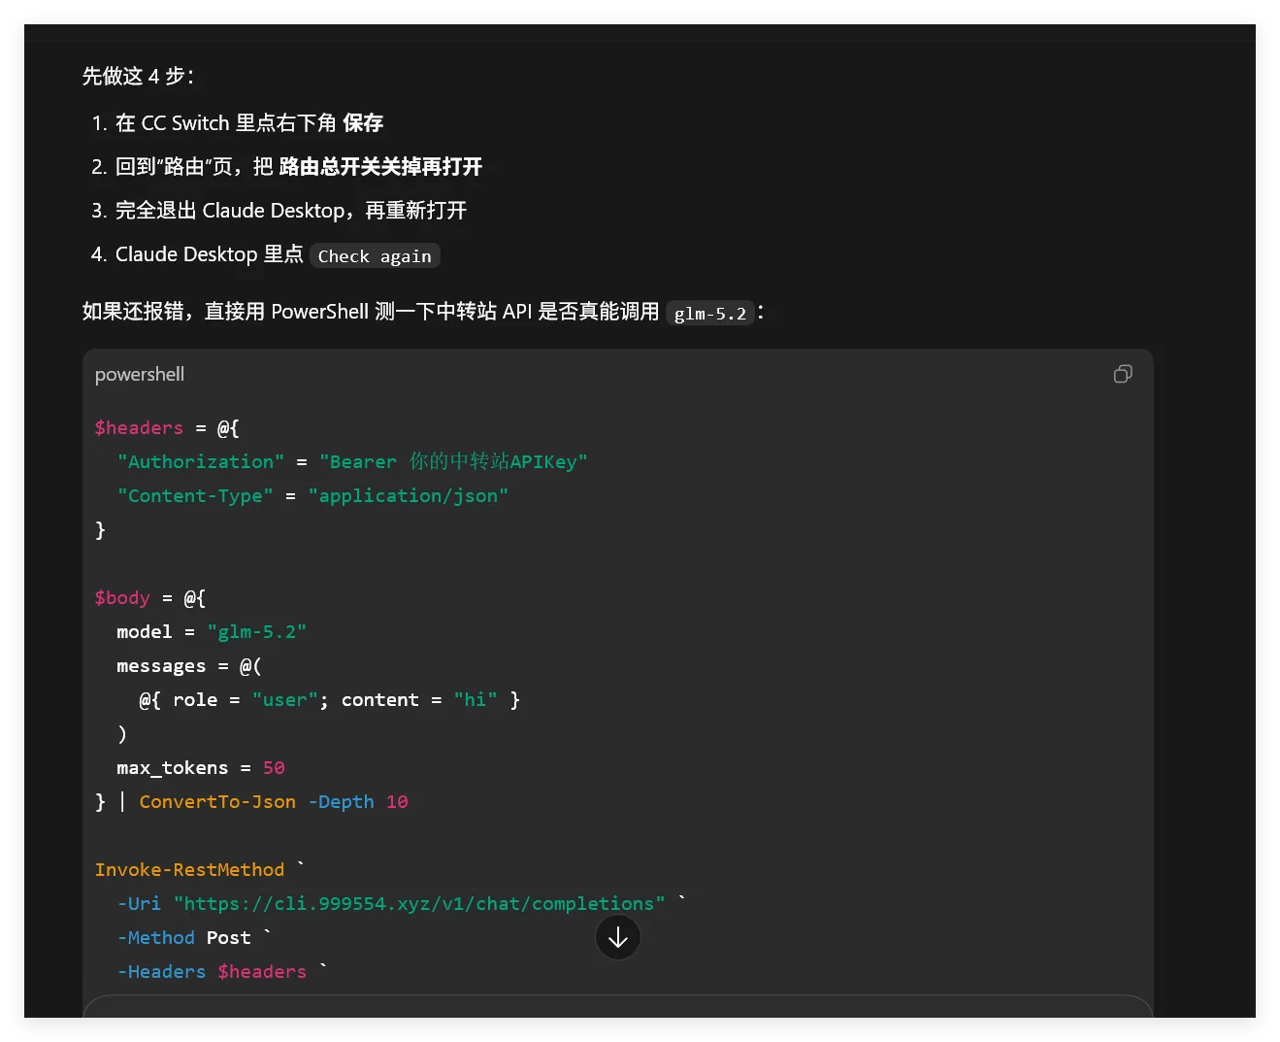This screenshot has width=1280, height=1042.
Task: Click the role "user" string in code
Action: [285, 699]
